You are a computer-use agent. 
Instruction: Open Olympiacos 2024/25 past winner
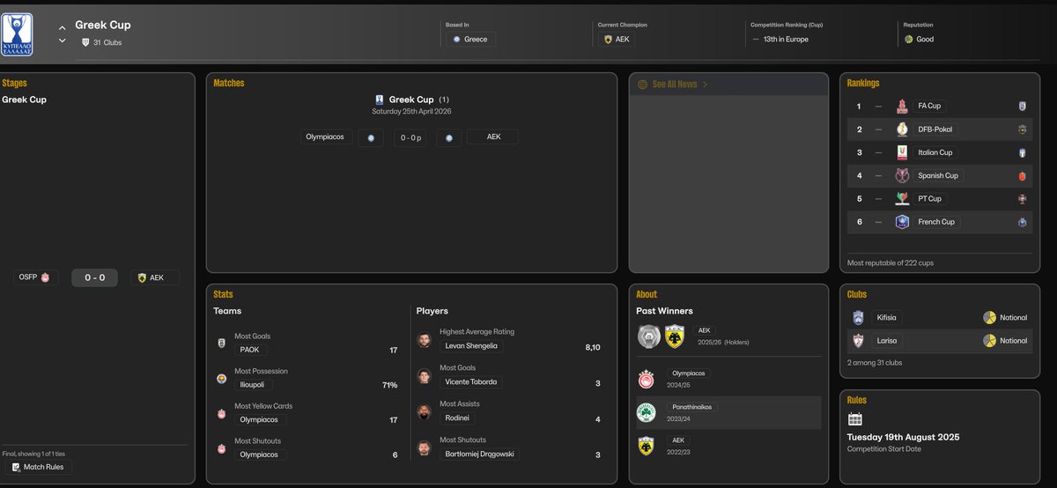[x=690, y=373]
